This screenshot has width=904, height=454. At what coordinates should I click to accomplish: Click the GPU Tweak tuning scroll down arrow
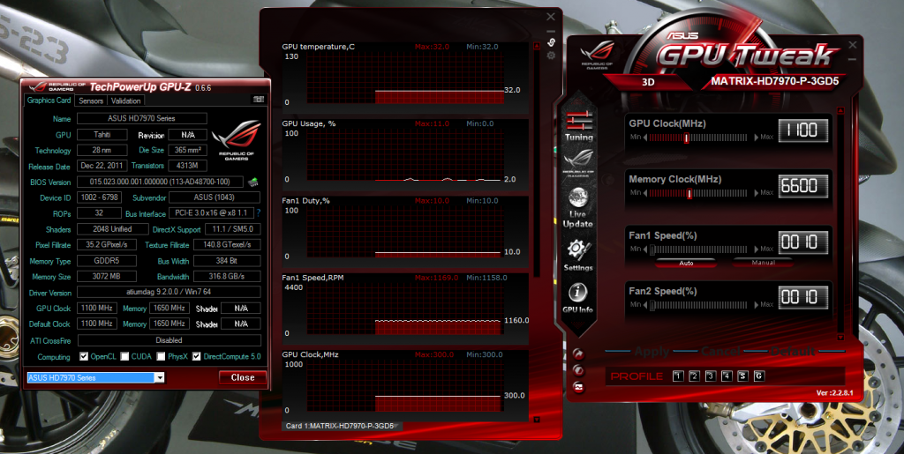point(840,338)
